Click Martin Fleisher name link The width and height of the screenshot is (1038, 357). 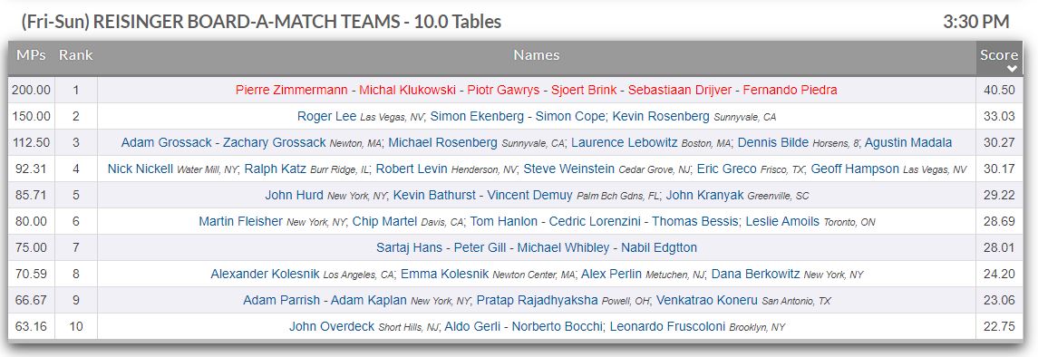[241, 221]
